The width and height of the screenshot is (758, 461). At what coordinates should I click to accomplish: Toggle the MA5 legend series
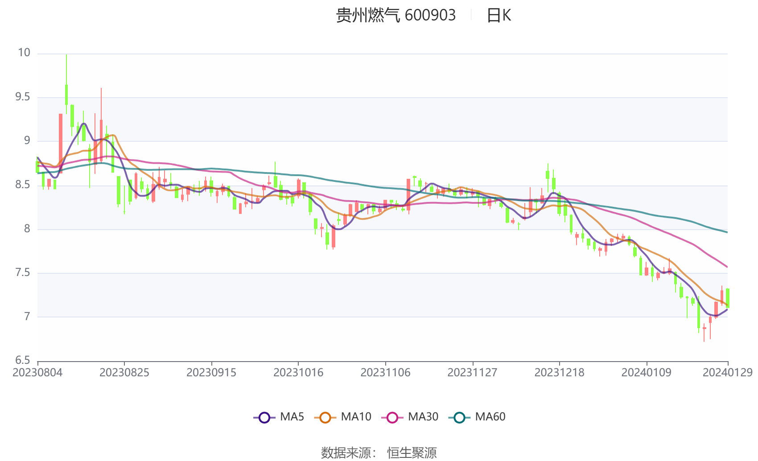pyautogui.click(x=279, y=417)
